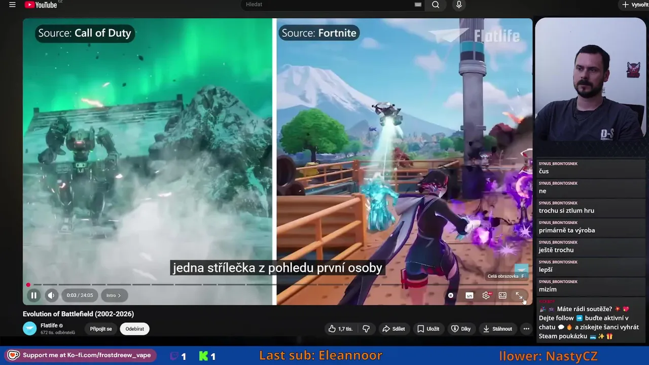Download the video with Stáhnout
649x365 pixels.
pos(497,329)
